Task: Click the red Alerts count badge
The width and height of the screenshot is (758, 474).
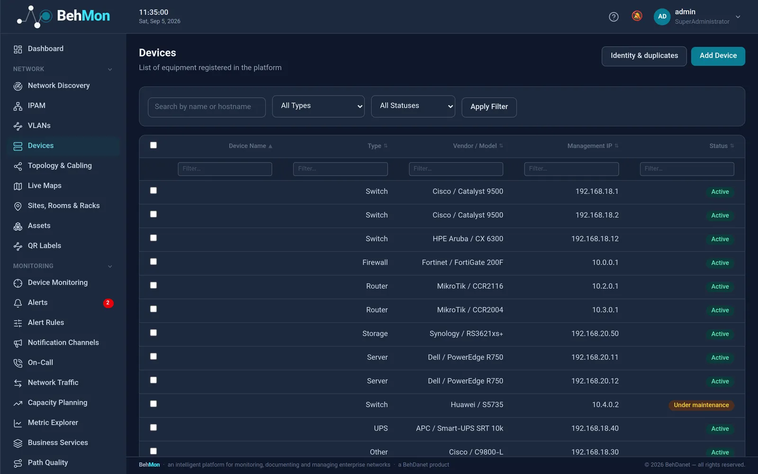Action: pyautogui.click(x=108, y=303)
